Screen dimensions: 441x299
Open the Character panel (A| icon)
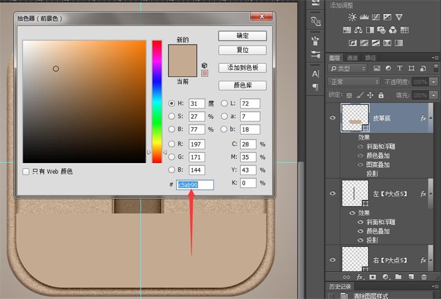click(x=315, y=74)
